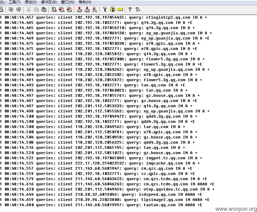Click the Redo toolbar icon
This screenshot has width=257, height=212.
pyautogui.click(x=19, y=9)
